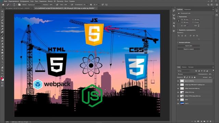Select the Lasso tool
The height and width of the screenshot is (123, 219).
2,17
